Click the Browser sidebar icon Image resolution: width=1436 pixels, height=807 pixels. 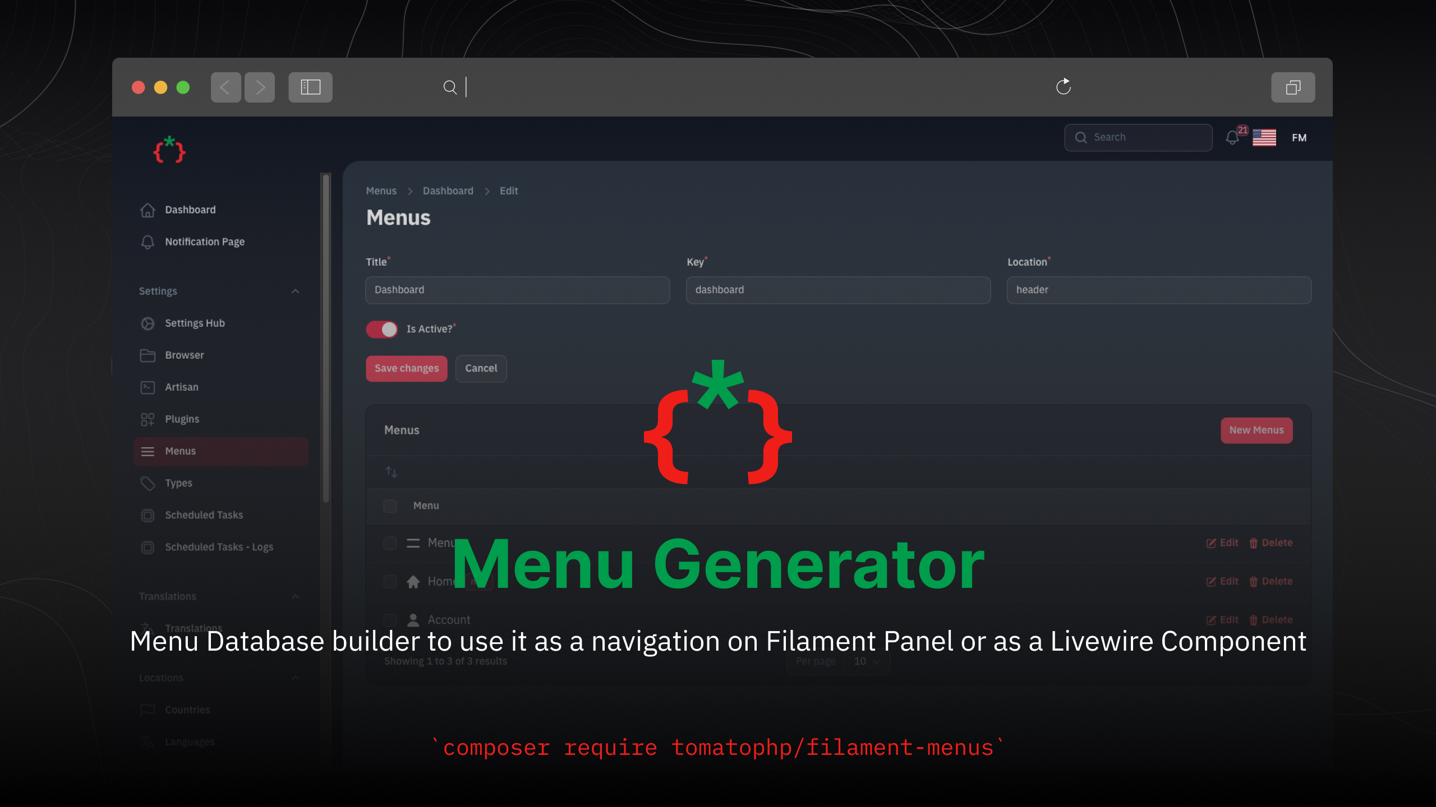click(148, 355)
